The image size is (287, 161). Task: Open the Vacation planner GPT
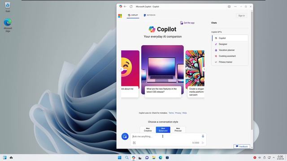click(x=230, y=50)
